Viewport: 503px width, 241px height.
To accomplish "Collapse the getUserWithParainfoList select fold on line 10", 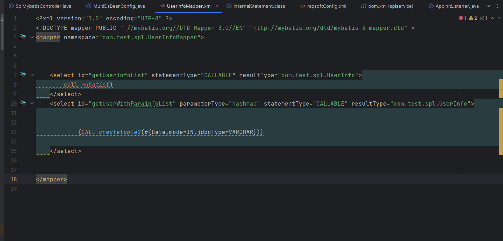I will 32,103.
